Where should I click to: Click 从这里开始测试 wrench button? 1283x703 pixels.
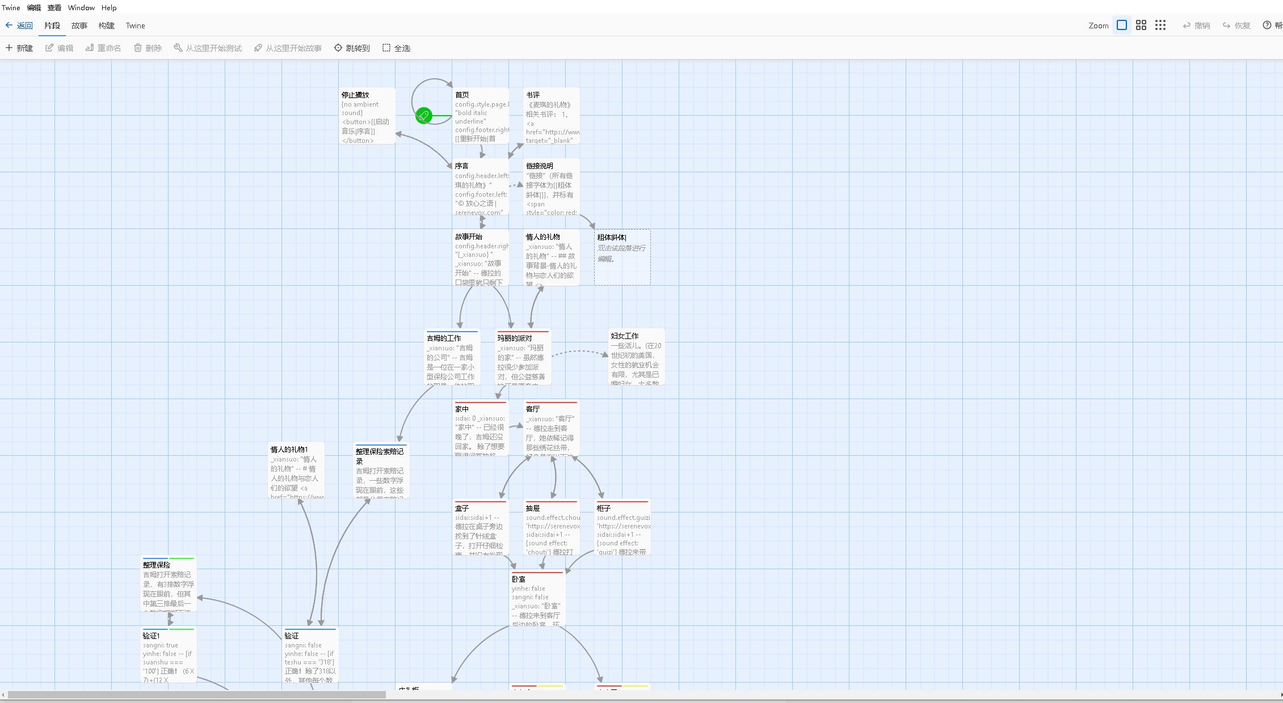pos(208,48)
